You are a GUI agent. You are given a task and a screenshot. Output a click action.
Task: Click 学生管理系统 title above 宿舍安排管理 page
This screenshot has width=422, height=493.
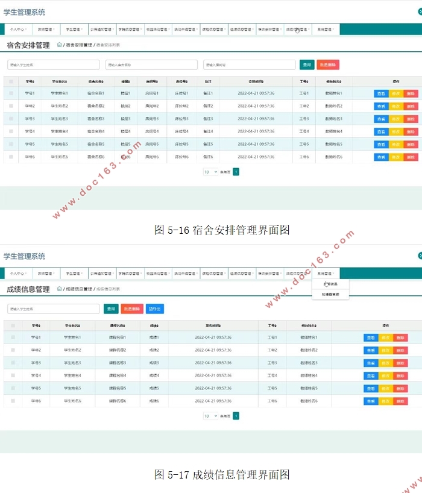24,12
